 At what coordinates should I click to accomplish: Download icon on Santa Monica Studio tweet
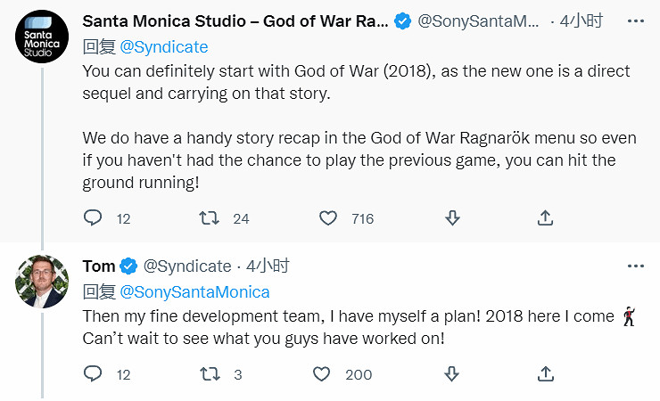[x=452, y=217]
